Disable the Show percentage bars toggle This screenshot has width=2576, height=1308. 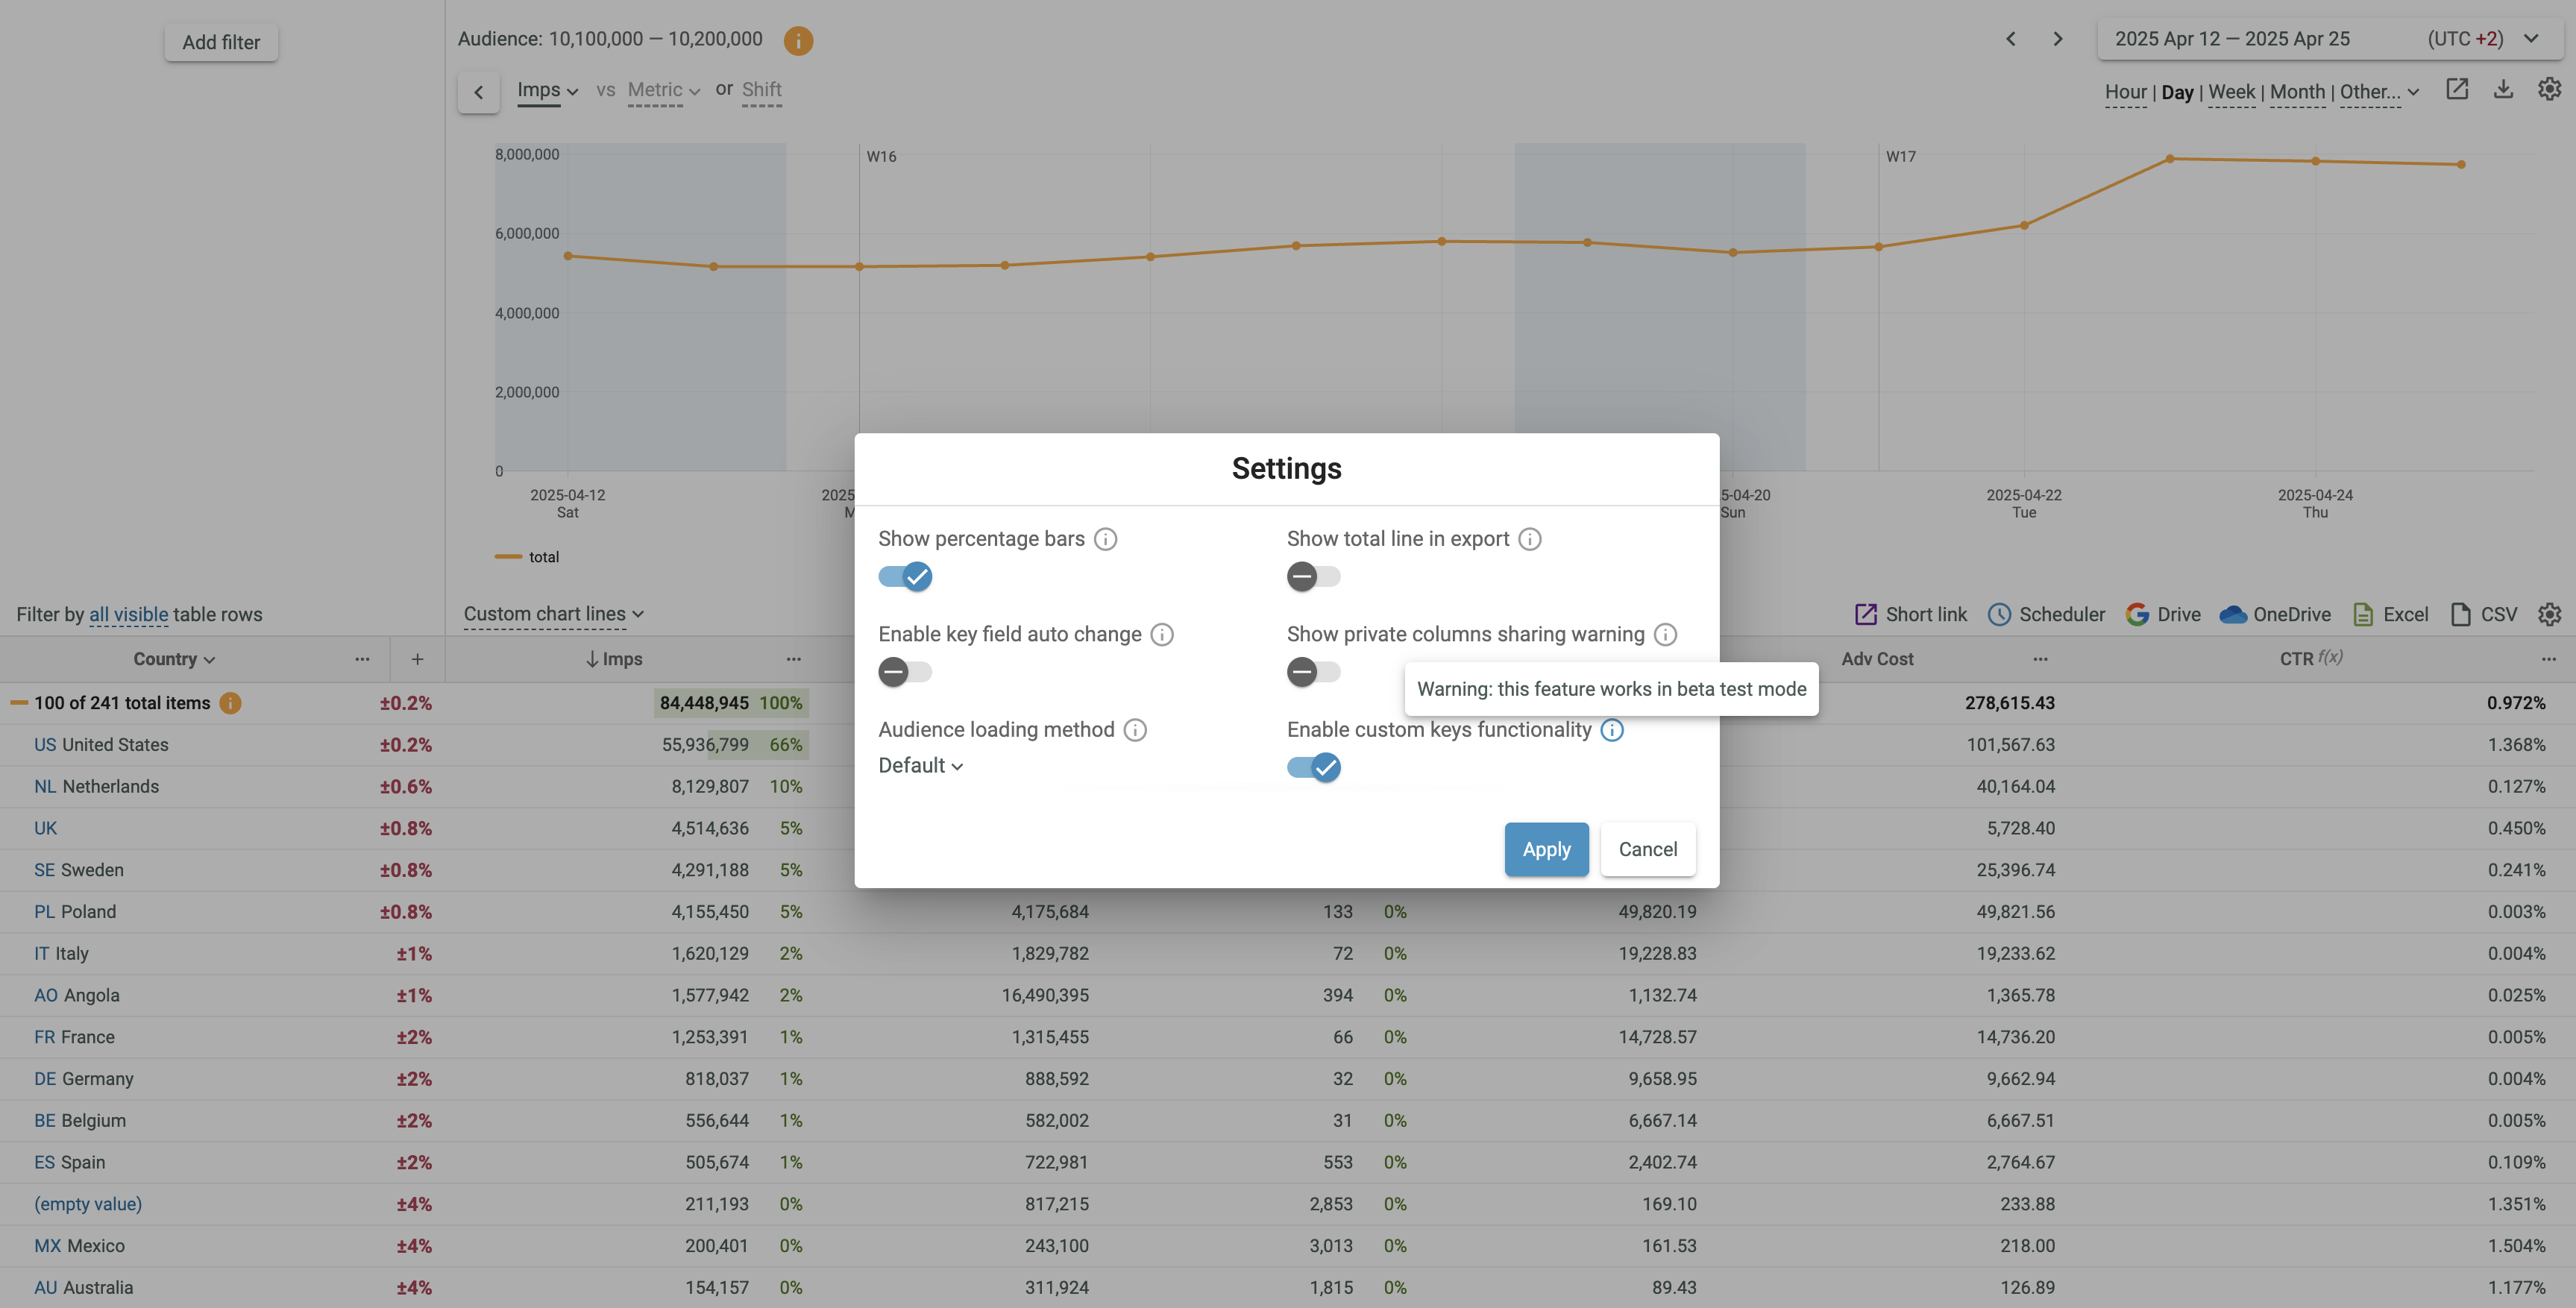(x=905, y=577)
